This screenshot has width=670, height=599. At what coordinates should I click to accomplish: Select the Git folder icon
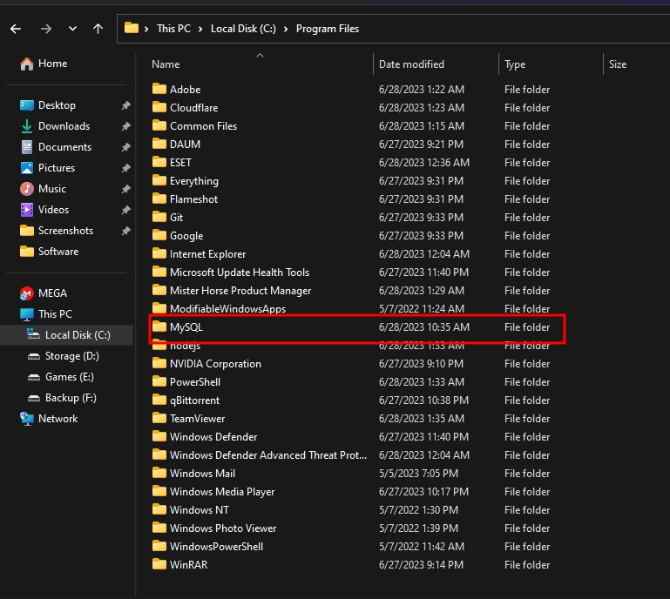(159, 218)
